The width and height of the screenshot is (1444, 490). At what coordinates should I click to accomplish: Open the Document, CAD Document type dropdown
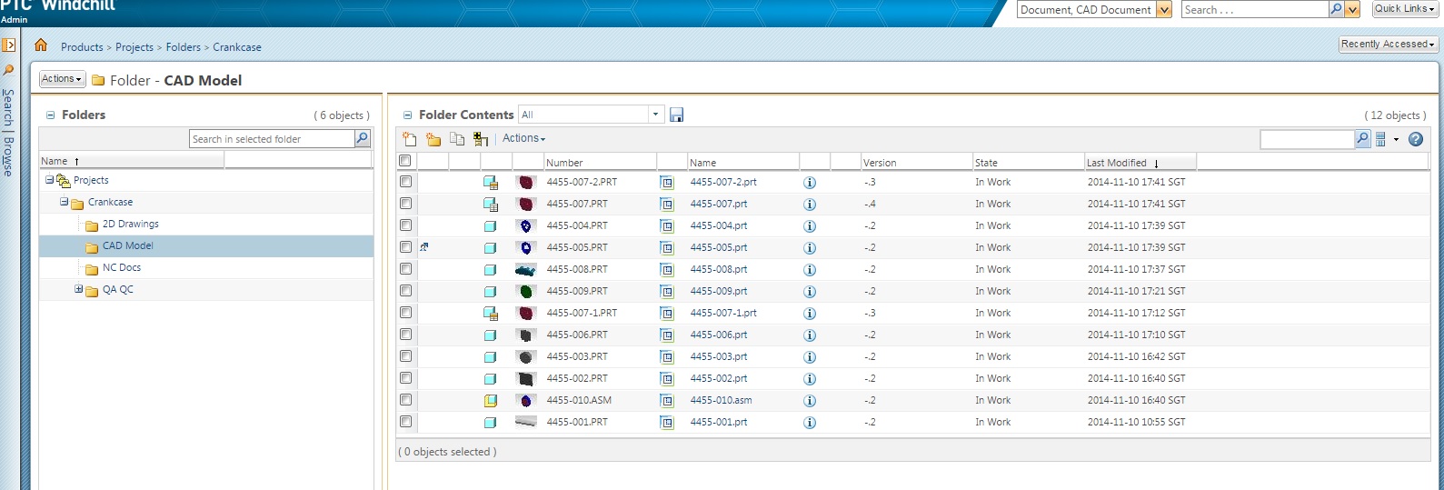click(1164, 10)
